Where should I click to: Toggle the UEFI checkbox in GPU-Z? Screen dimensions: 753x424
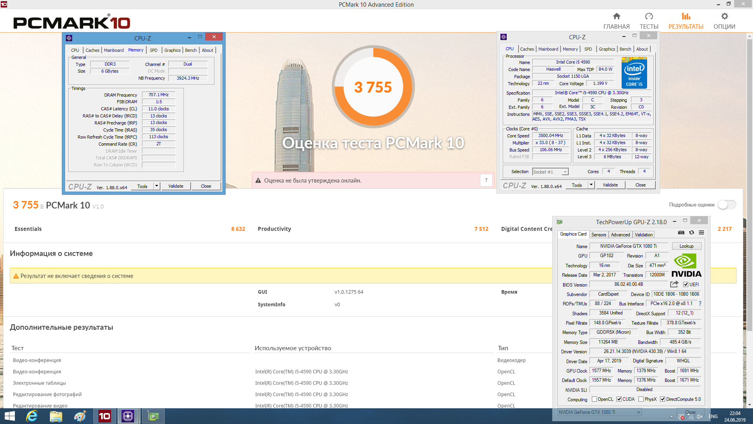coord(686,285)
